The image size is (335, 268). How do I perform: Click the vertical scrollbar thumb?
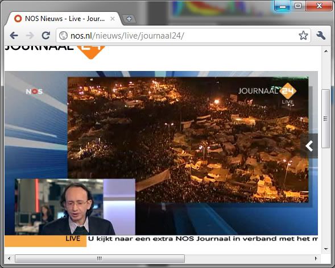click(326, 119)
